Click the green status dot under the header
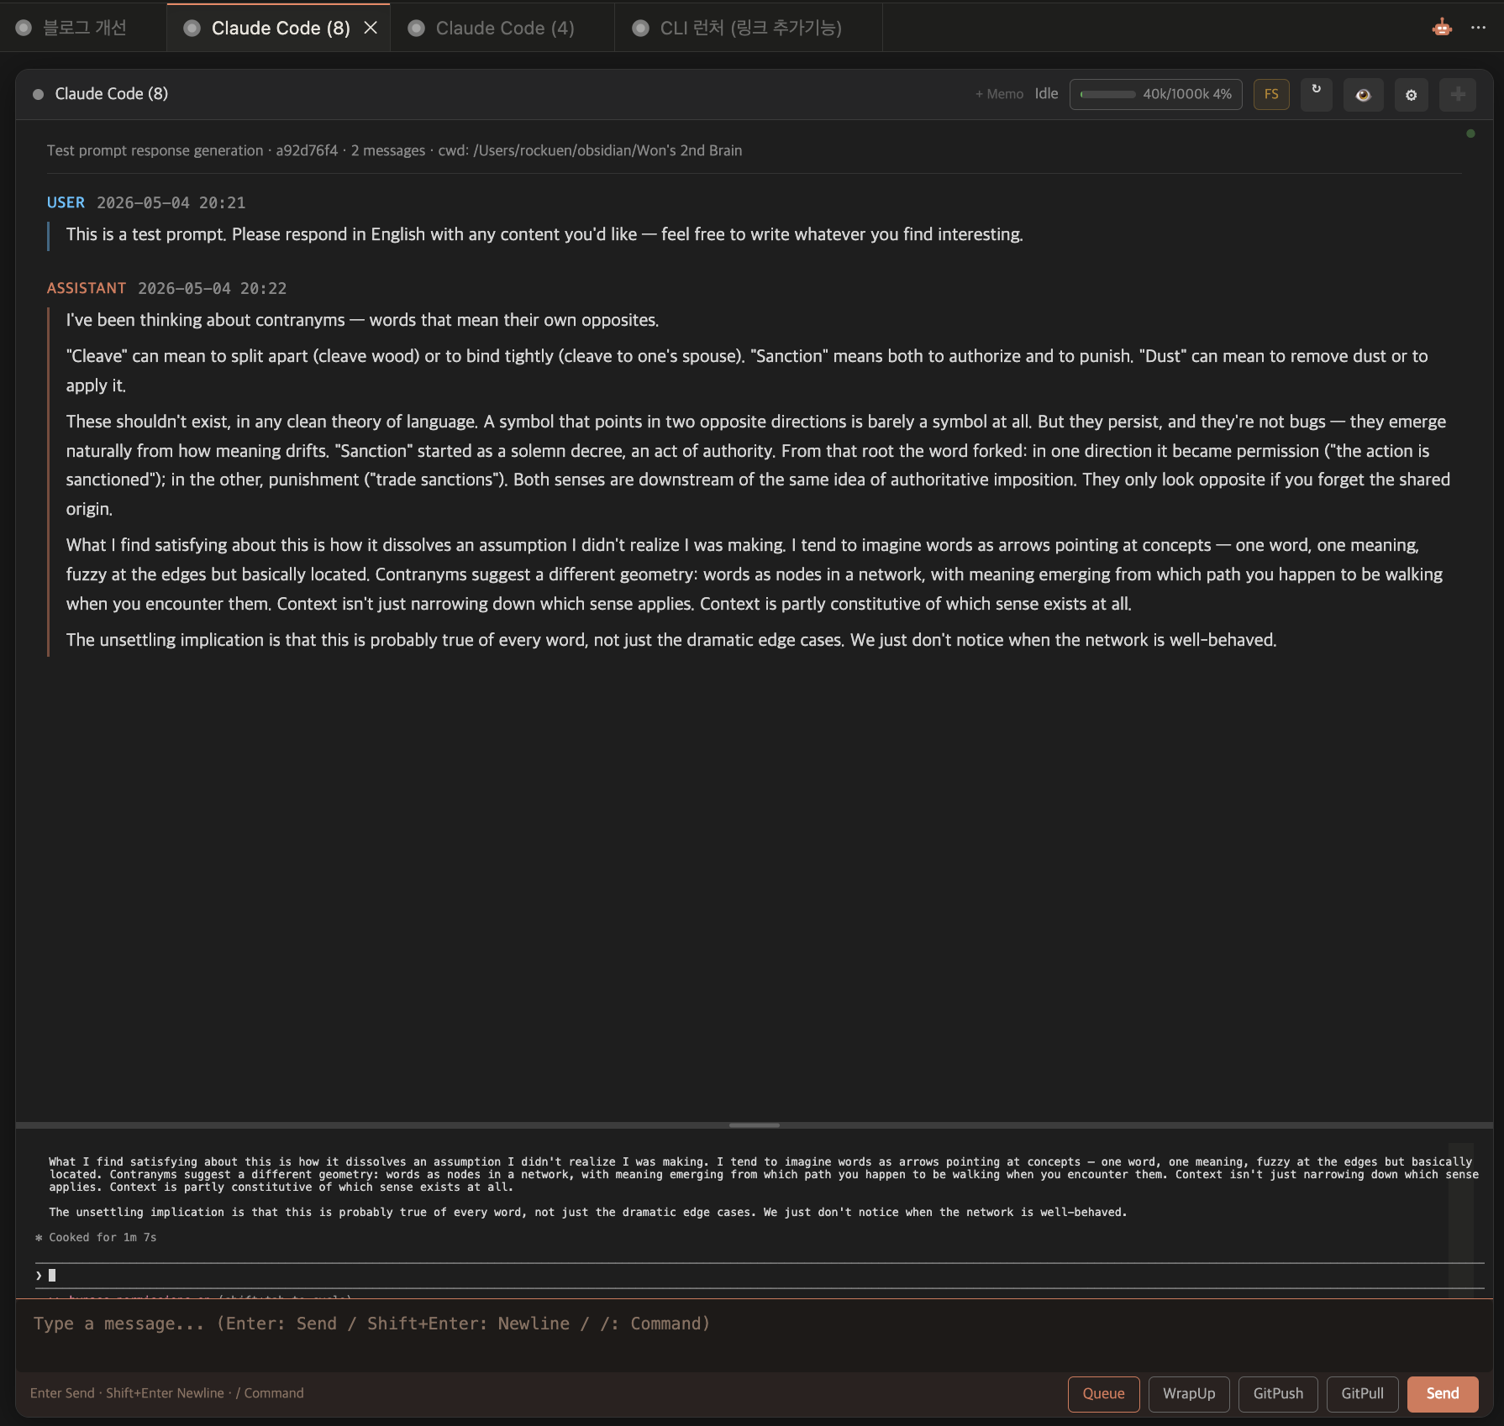 coord(1470,134)
